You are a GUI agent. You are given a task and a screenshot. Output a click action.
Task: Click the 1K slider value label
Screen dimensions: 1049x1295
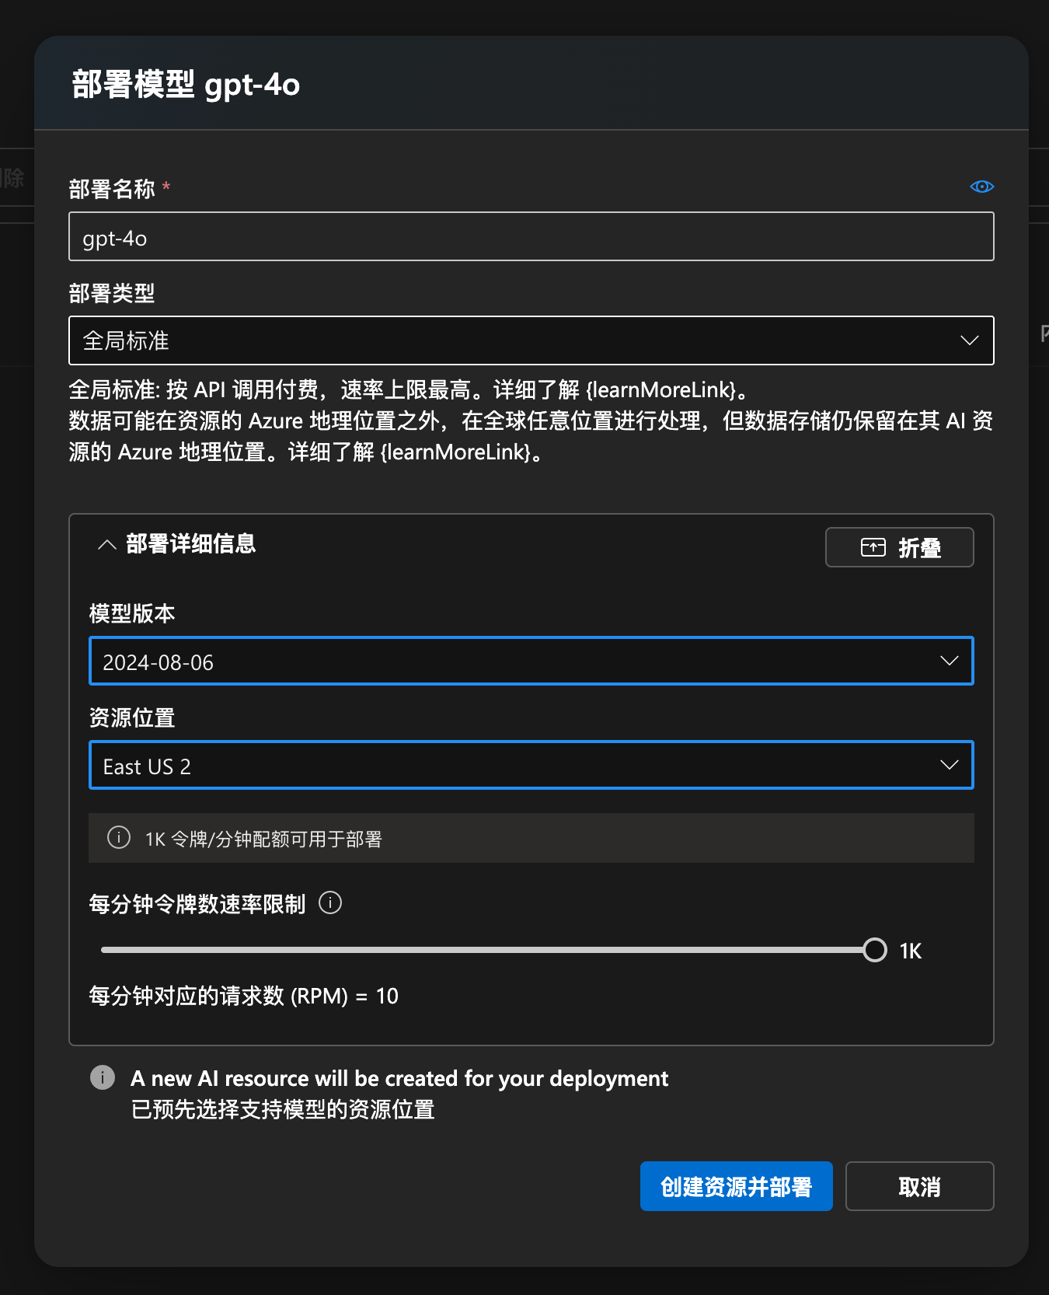click(911, 951)
